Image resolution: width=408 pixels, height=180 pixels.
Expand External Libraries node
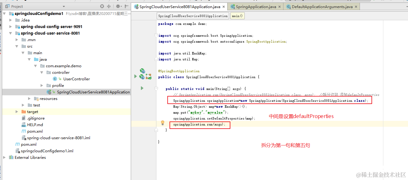click(x=4, y=157)
